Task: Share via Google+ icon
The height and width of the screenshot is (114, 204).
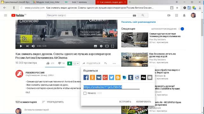Action: (x=105, y=77)
